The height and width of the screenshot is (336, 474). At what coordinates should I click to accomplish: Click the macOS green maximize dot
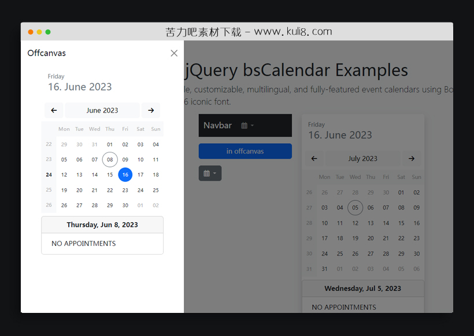click(48, 32)
